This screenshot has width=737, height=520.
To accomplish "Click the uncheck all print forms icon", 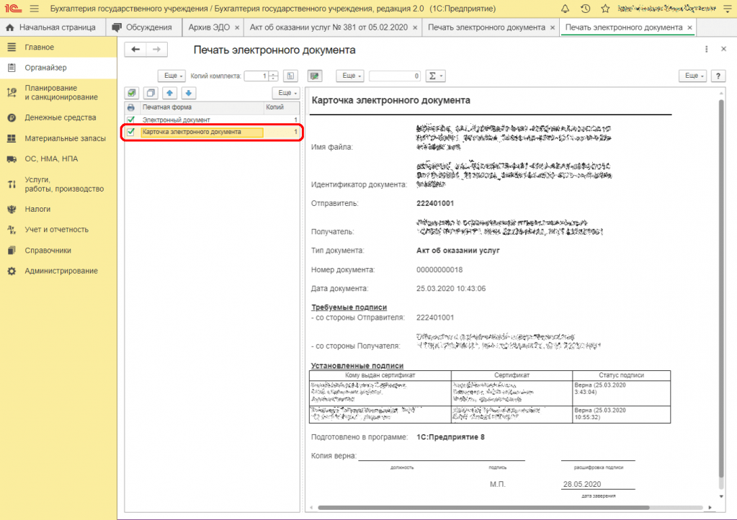I will (x=151, y=93).
